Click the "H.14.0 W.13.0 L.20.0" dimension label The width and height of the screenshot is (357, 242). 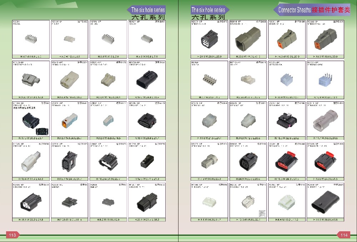287,56
